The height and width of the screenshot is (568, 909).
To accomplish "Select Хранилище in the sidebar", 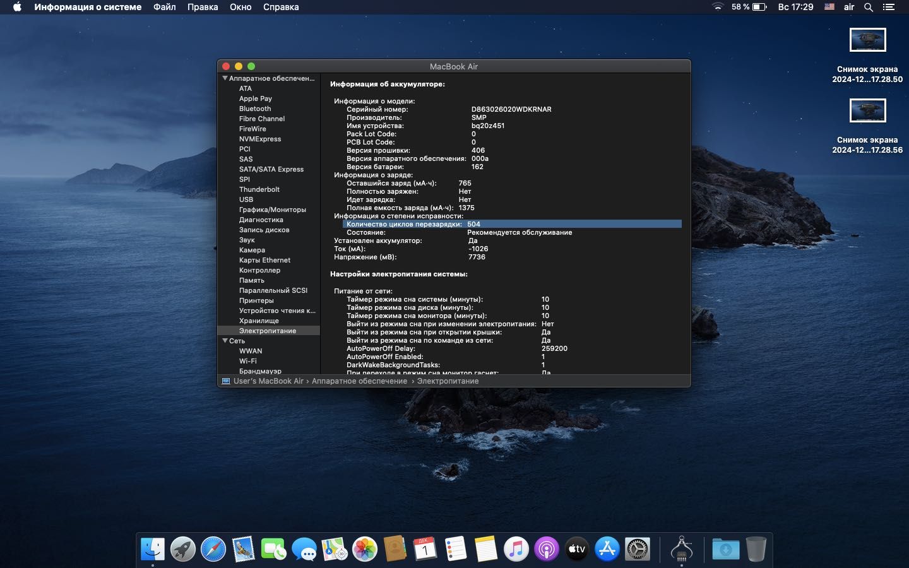I will pos(259,321).
